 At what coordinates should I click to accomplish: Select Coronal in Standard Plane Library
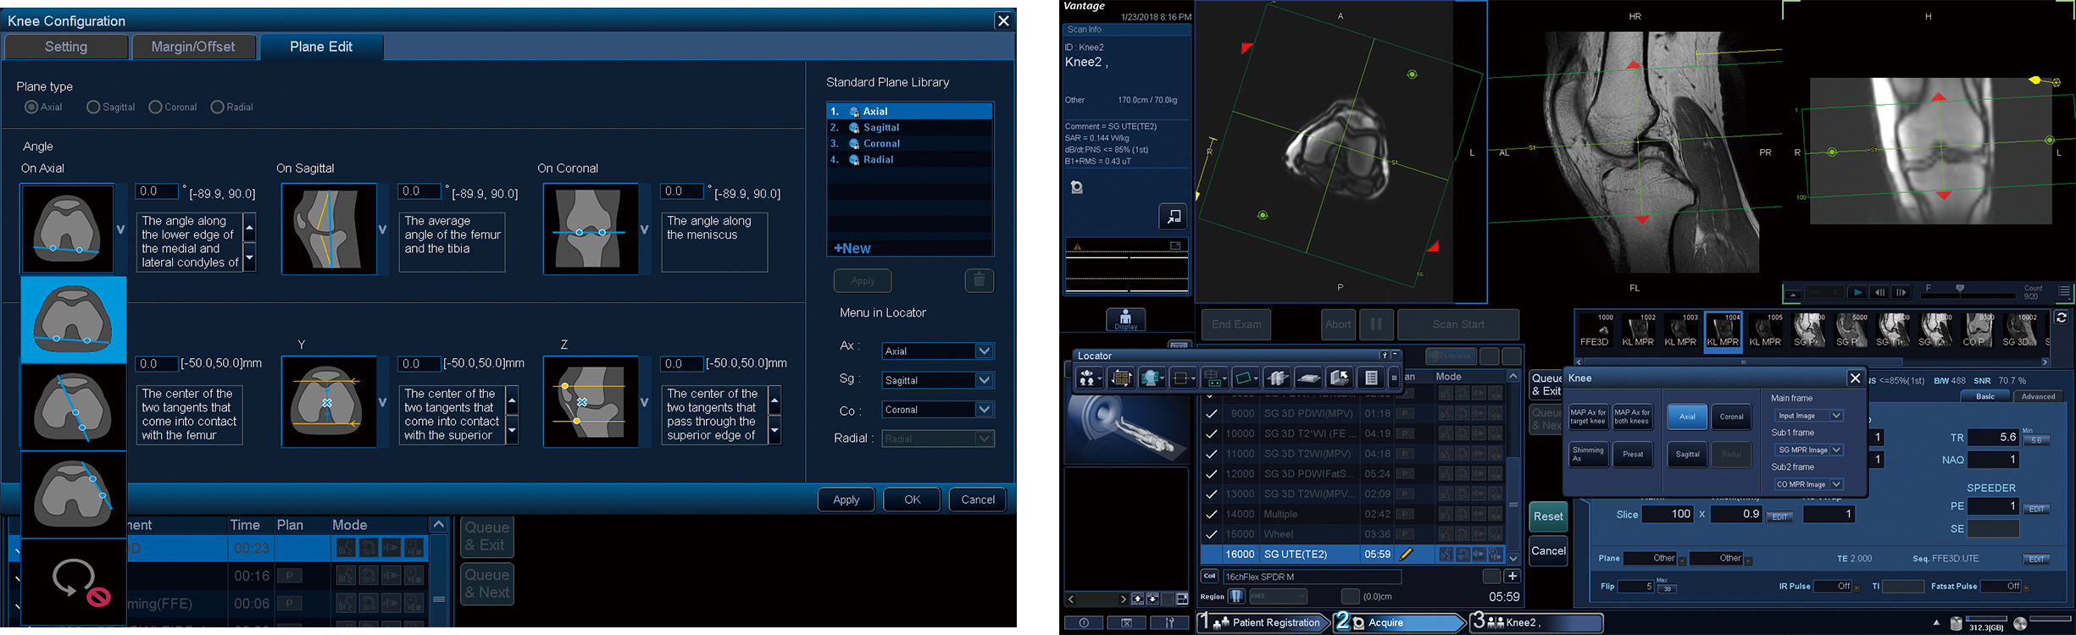[x=909, y=143]
